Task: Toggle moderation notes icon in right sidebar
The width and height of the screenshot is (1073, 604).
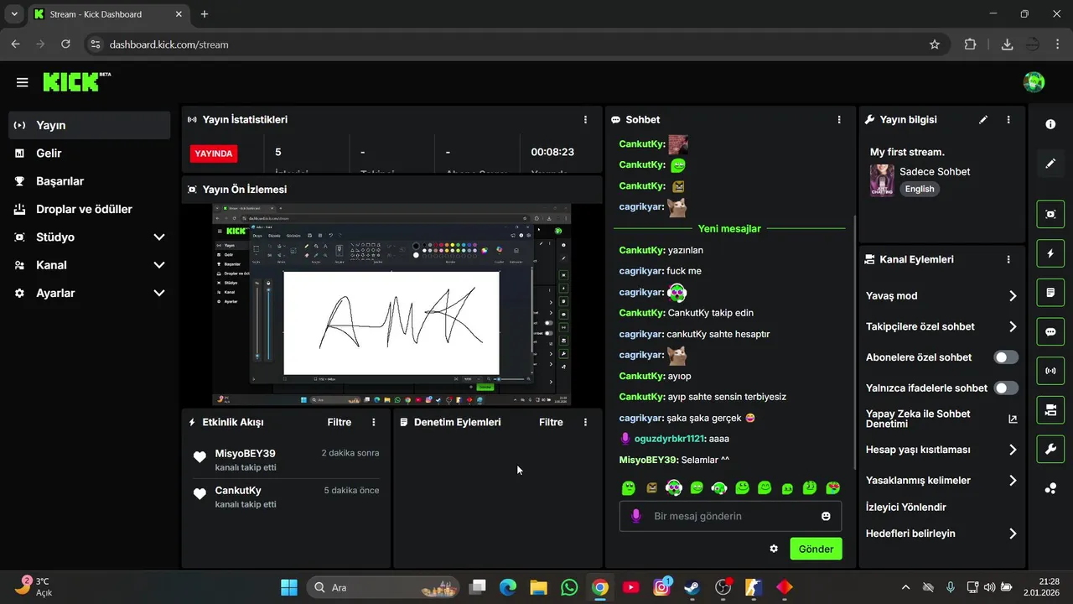Action: 1050,293
